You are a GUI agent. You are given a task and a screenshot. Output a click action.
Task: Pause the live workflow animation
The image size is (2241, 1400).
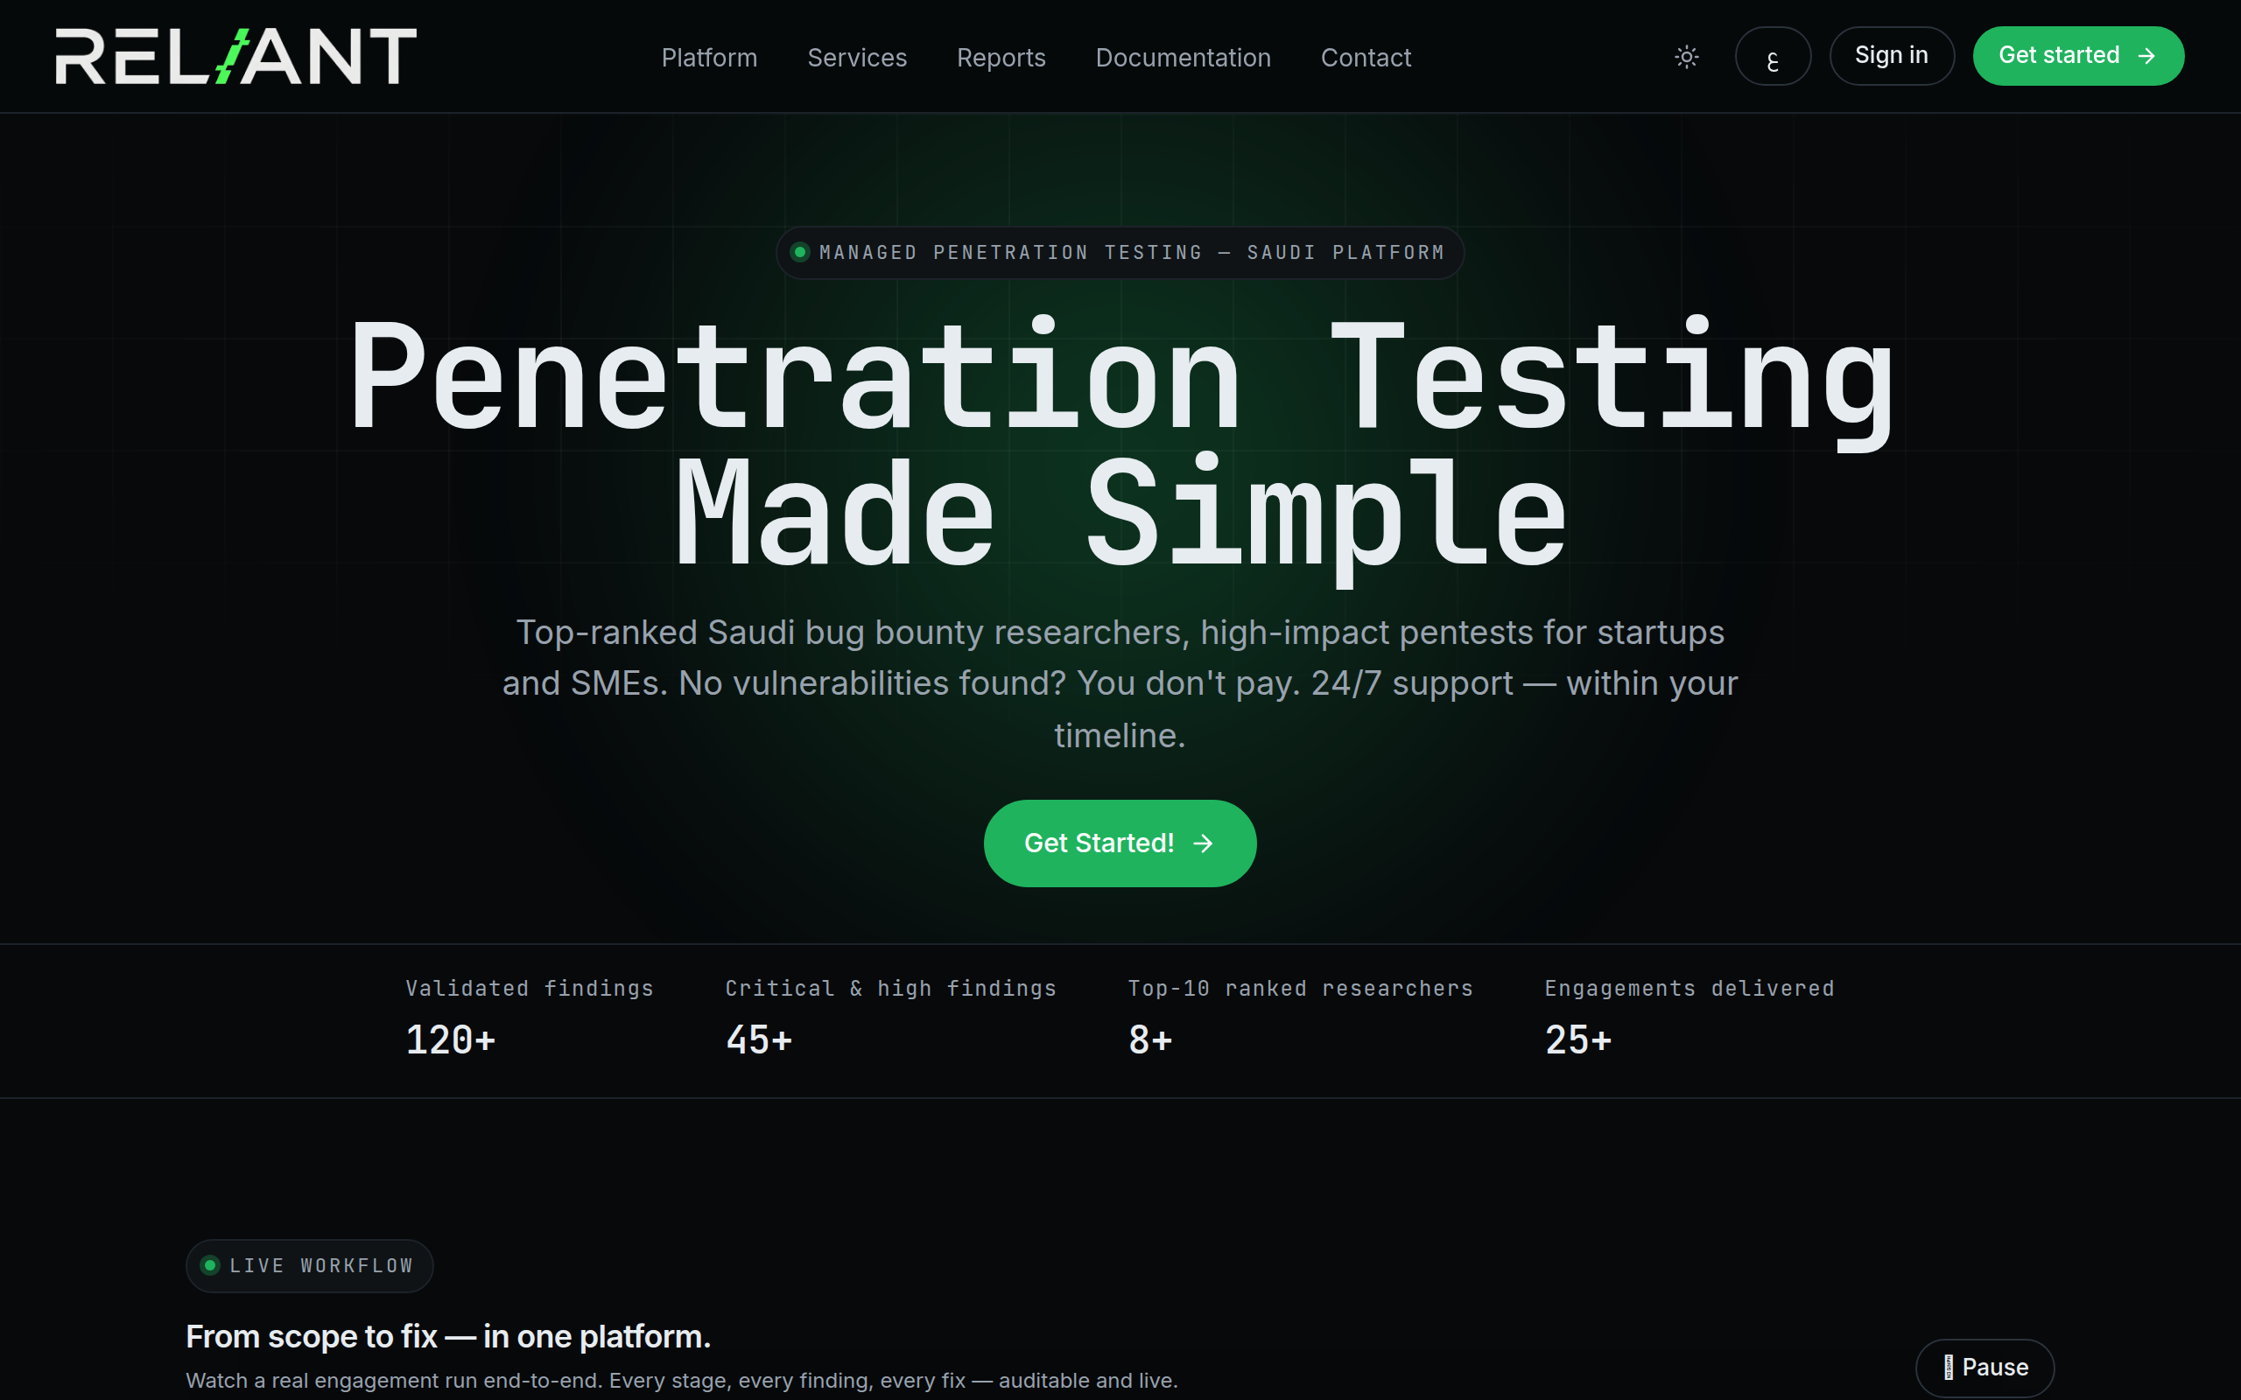pos(1985,1368)
